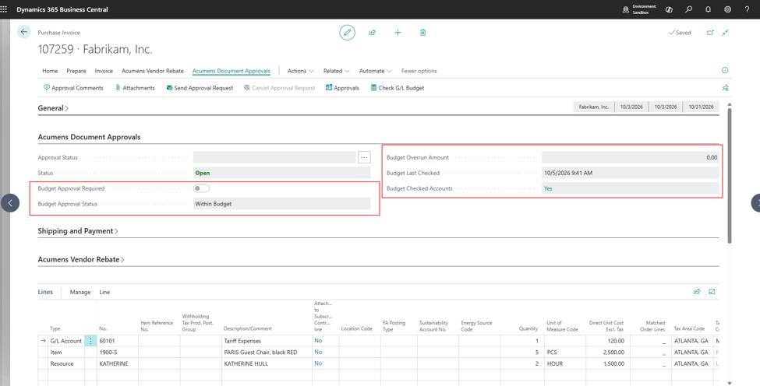Click the Budget Overrun Amount field

click(630, 157)
